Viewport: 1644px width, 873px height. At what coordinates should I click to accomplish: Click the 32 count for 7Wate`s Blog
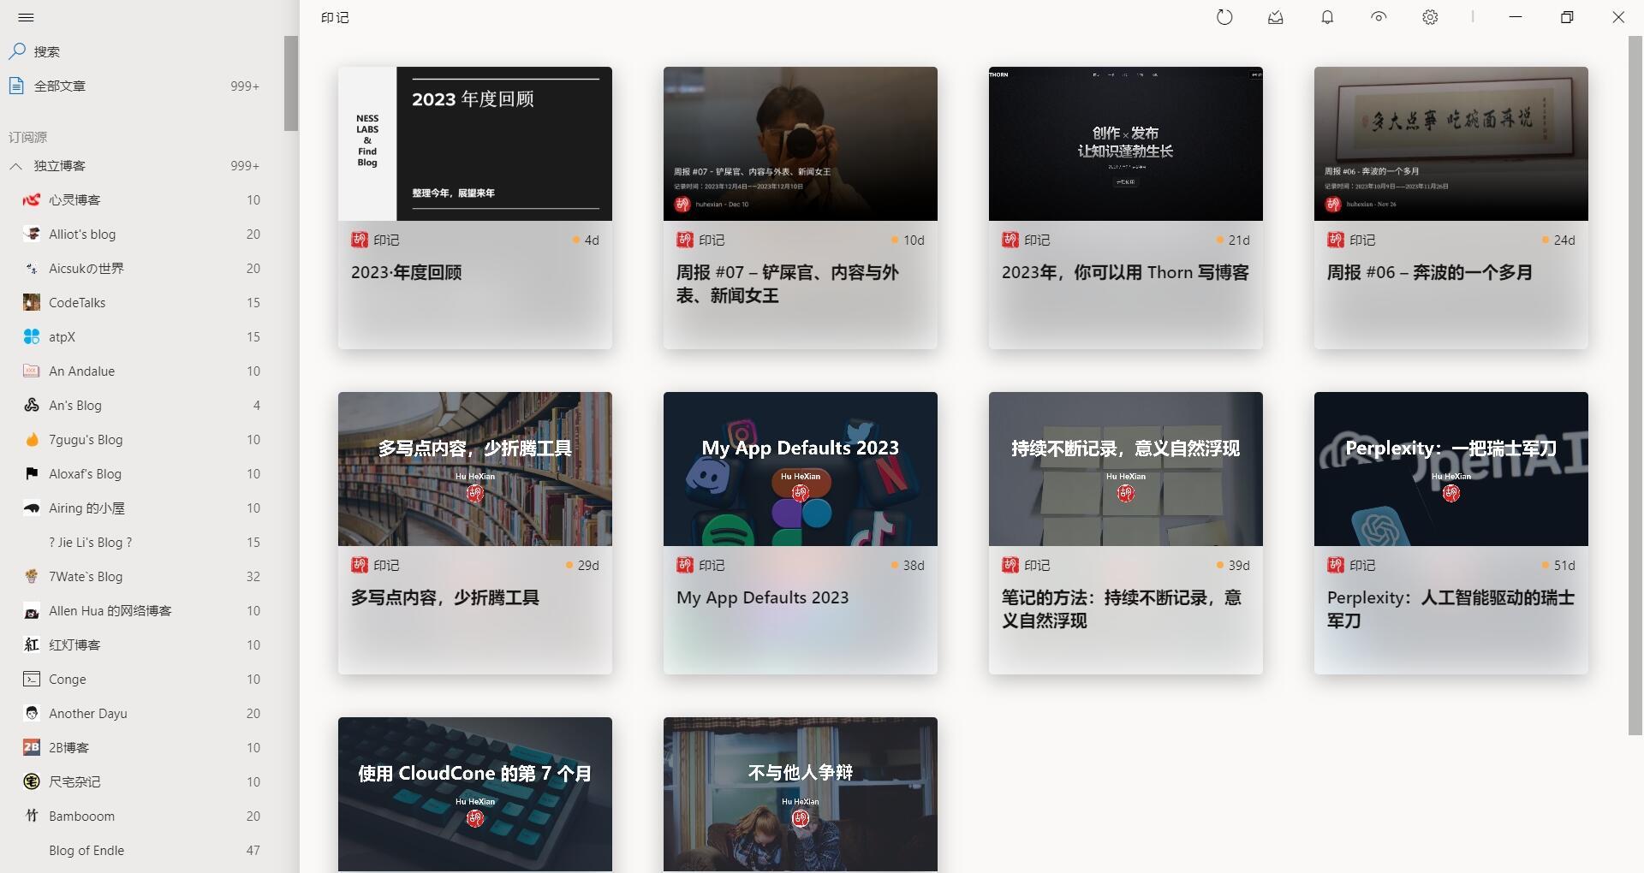253,577
